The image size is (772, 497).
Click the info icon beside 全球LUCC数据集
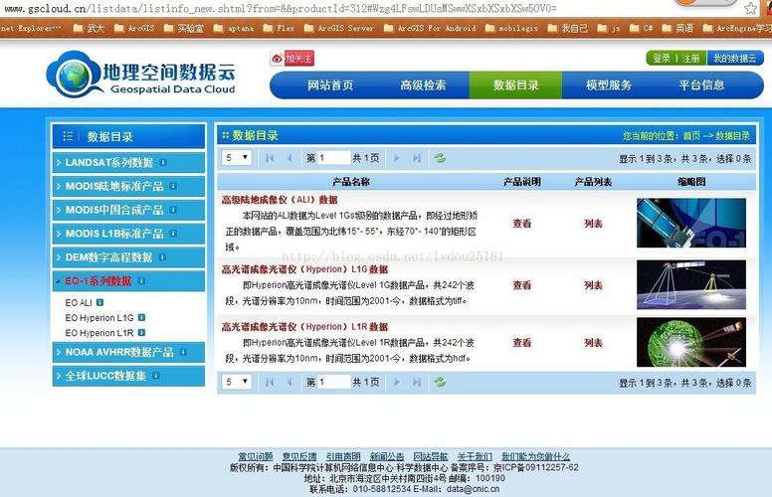click(155, 376)
